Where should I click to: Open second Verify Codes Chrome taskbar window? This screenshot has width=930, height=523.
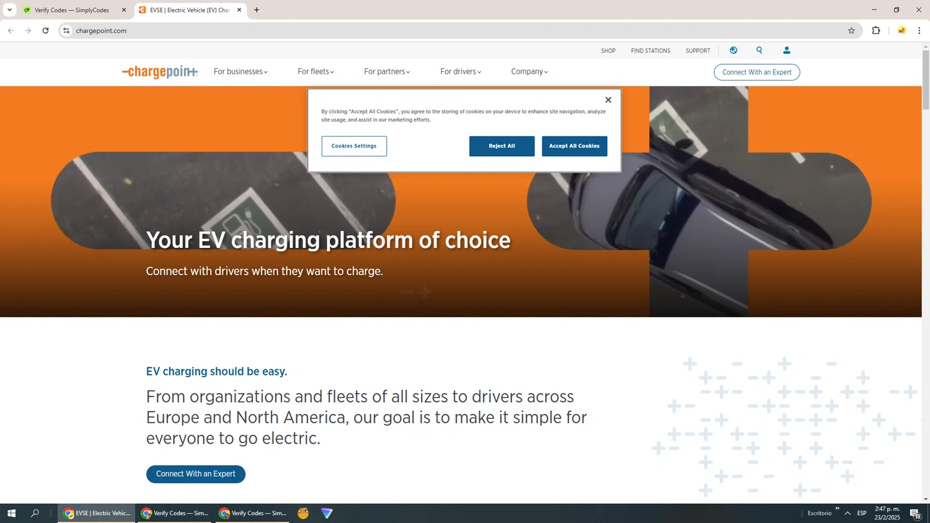pos(253,513)
